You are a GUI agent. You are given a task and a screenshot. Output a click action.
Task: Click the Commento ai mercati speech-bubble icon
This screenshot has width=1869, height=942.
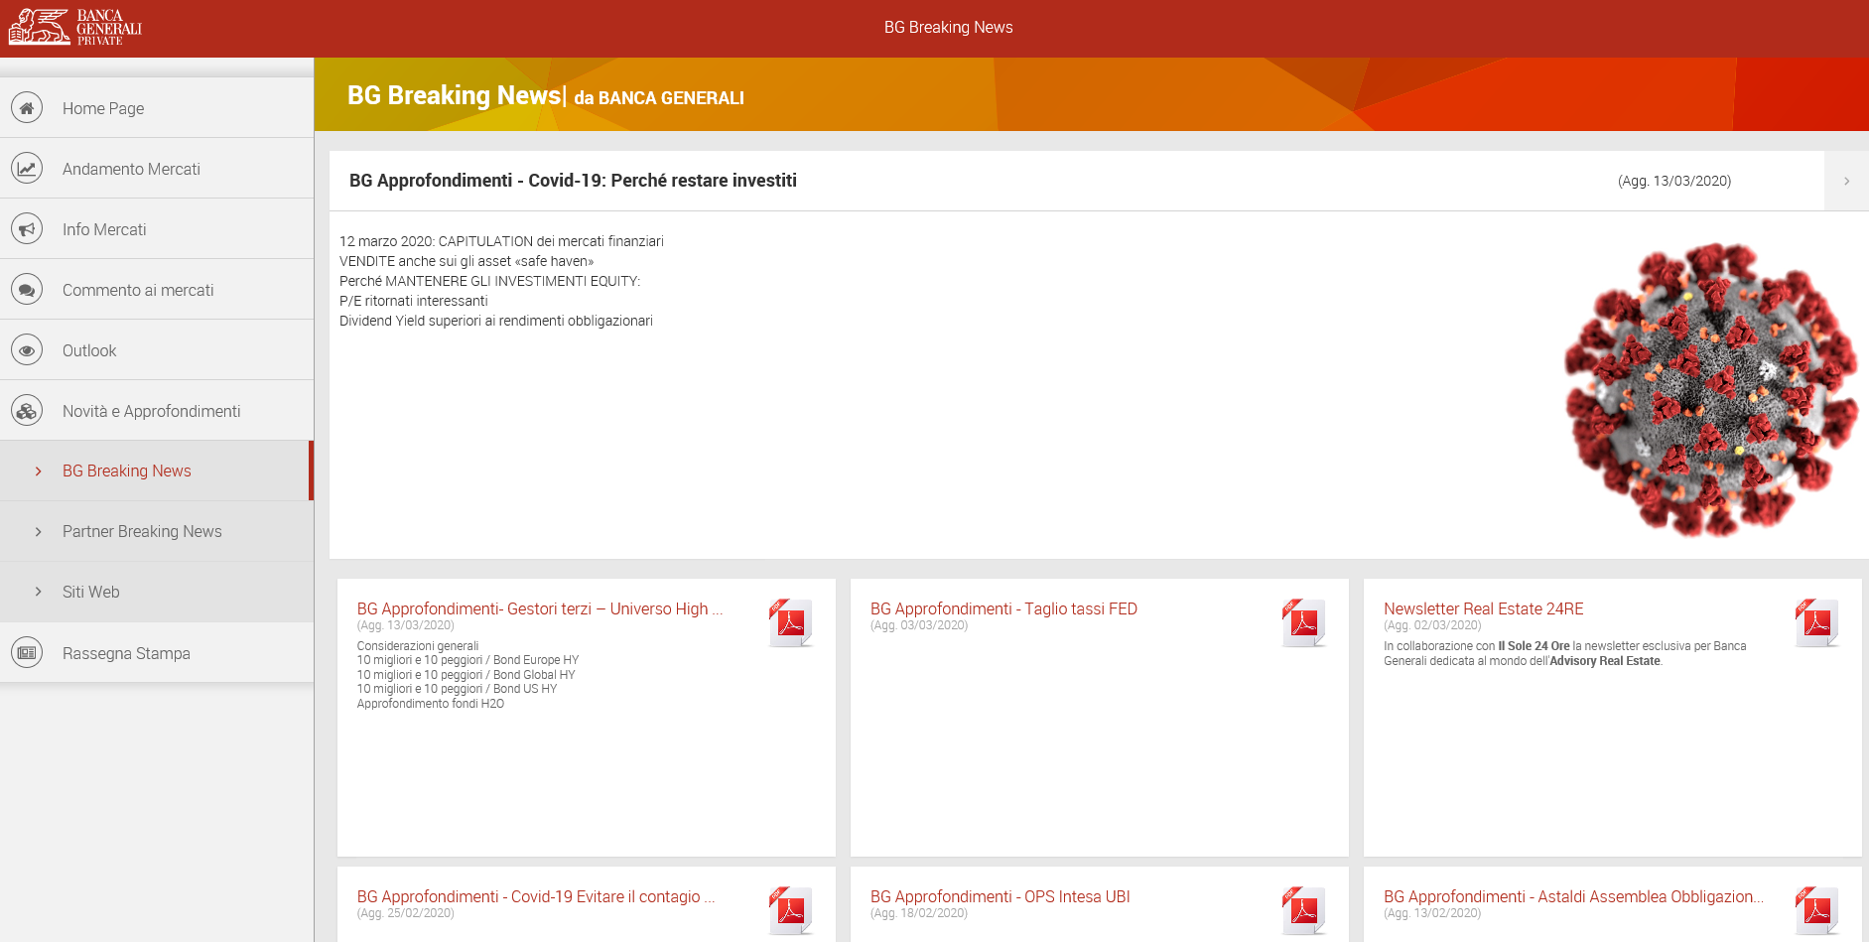tap(27, 289)
